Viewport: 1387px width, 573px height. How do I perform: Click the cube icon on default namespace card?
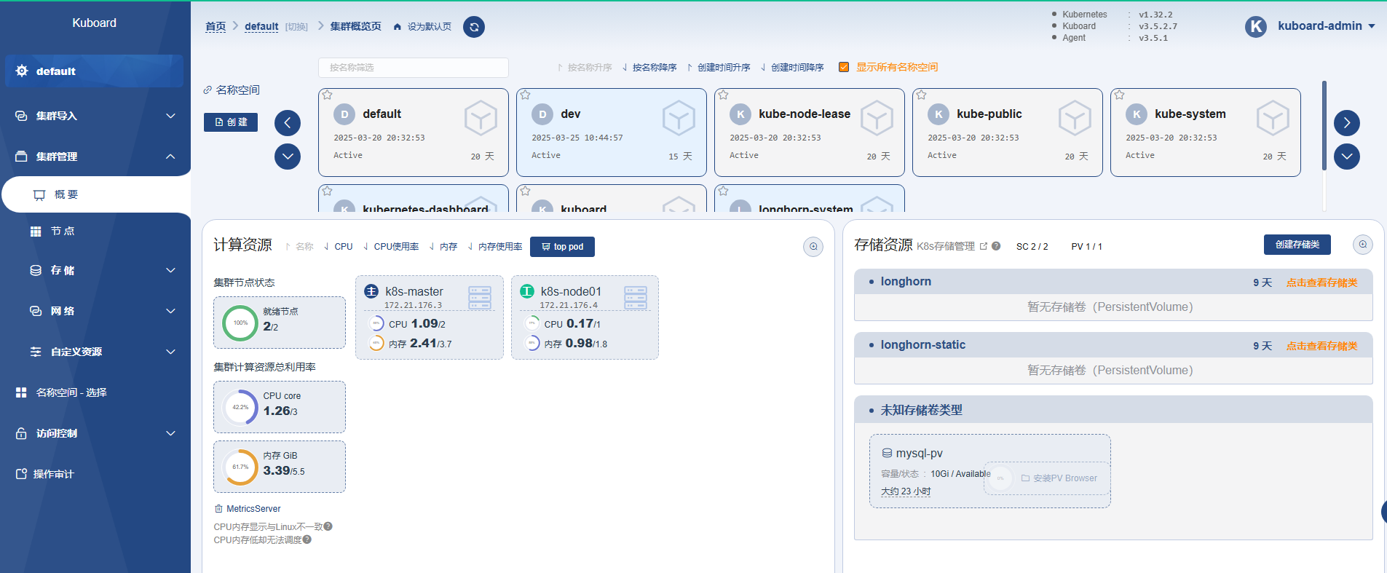click(481, 118)
